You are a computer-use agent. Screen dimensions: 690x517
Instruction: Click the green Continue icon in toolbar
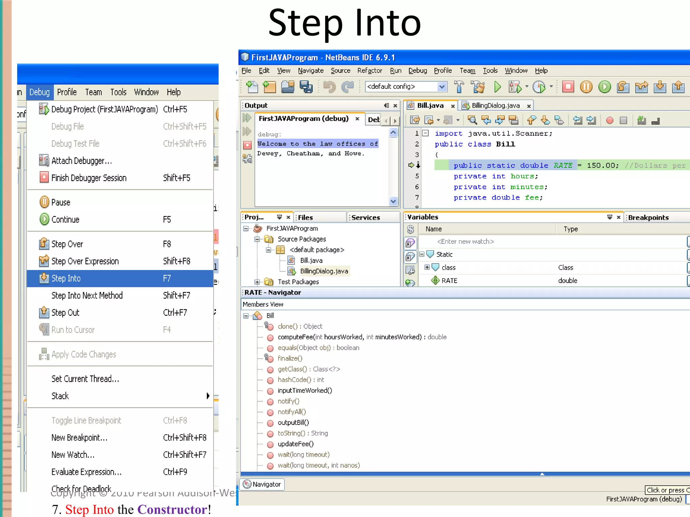605,87
